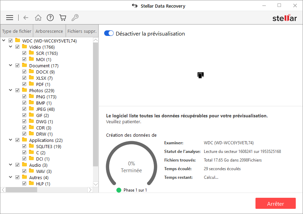Uncheck the Vidéo (1766) checkbox
The width and height of the screenshot is (303, 214).
18,47
